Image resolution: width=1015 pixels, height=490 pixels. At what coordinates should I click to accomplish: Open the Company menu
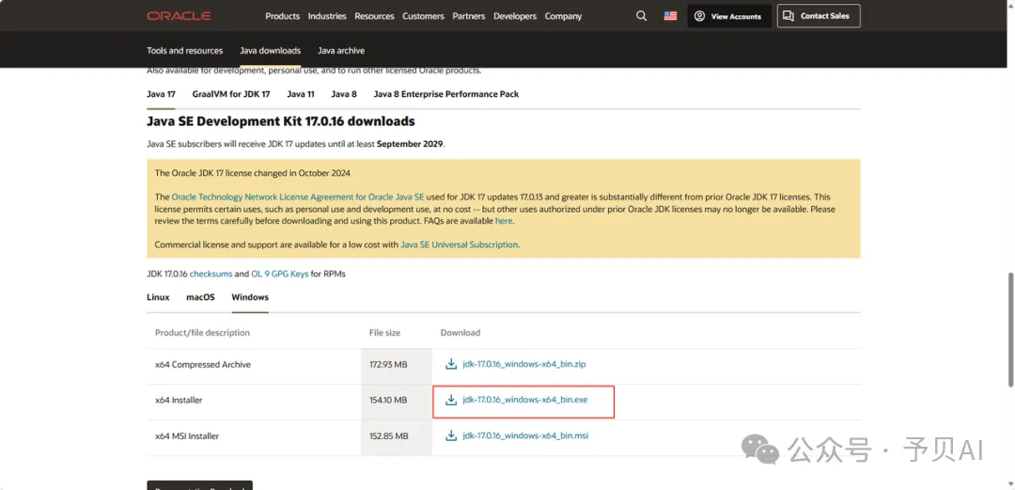coord(563,16)
